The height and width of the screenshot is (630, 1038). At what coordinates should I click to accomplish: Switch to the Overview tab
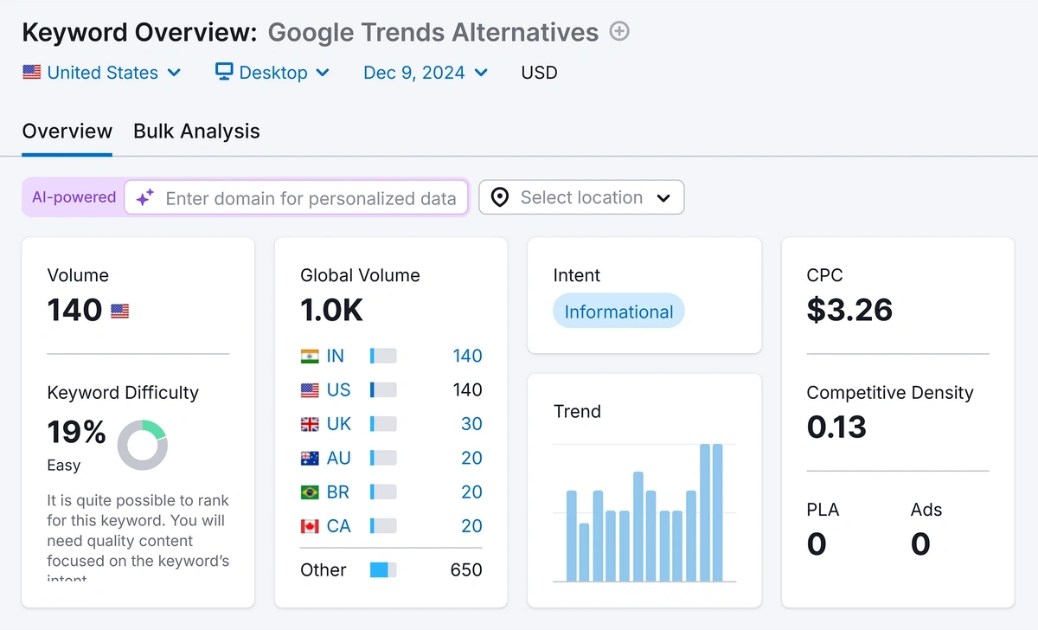pos(67,132)
